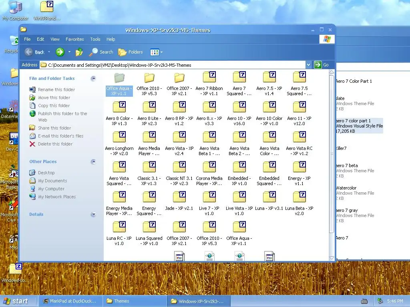Select the Live 7 - XP v1.0 archive
The height and width of the screenshot is (307, 410).
(209, 203)
